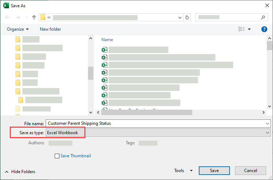Click the horizontal scrollbar right arrow

[x=264, y=113]
